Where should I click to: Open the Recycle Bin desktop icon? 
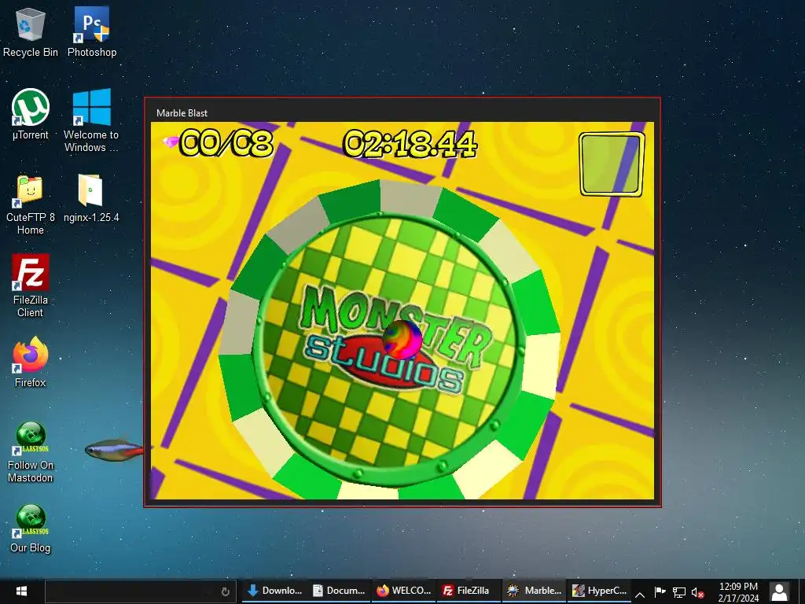(x=31, y=33)
